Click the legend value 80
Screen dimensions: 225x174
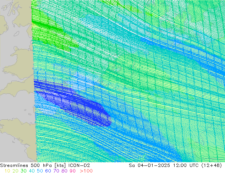pyautogui.click(x=65, y=171)
